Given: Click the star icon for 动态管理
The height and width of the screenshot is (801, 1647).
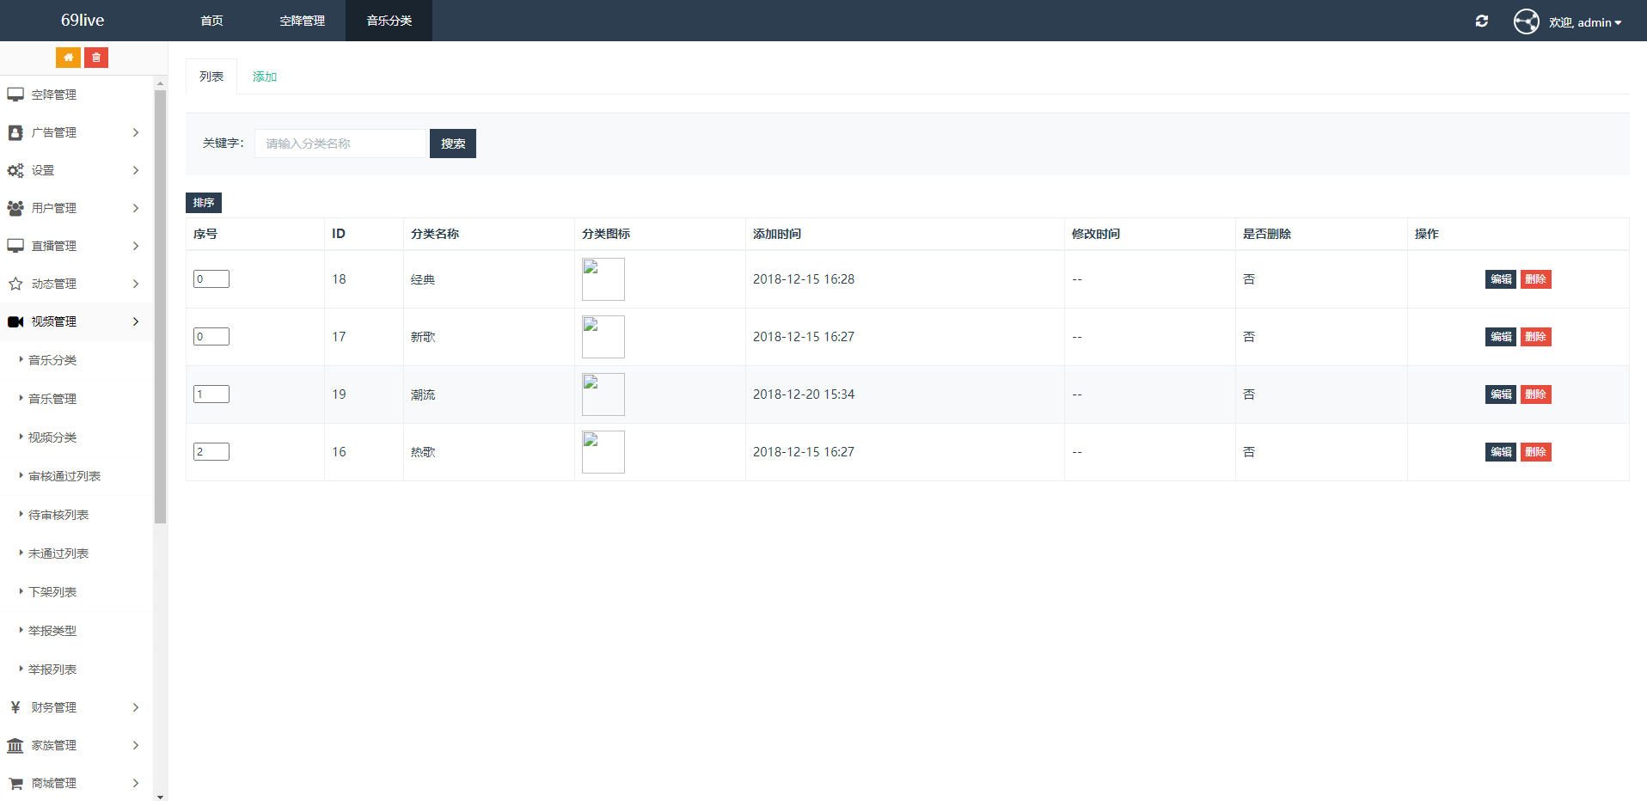Looking at the screenshot, I should pyautogui.click(x=15, y=284).
